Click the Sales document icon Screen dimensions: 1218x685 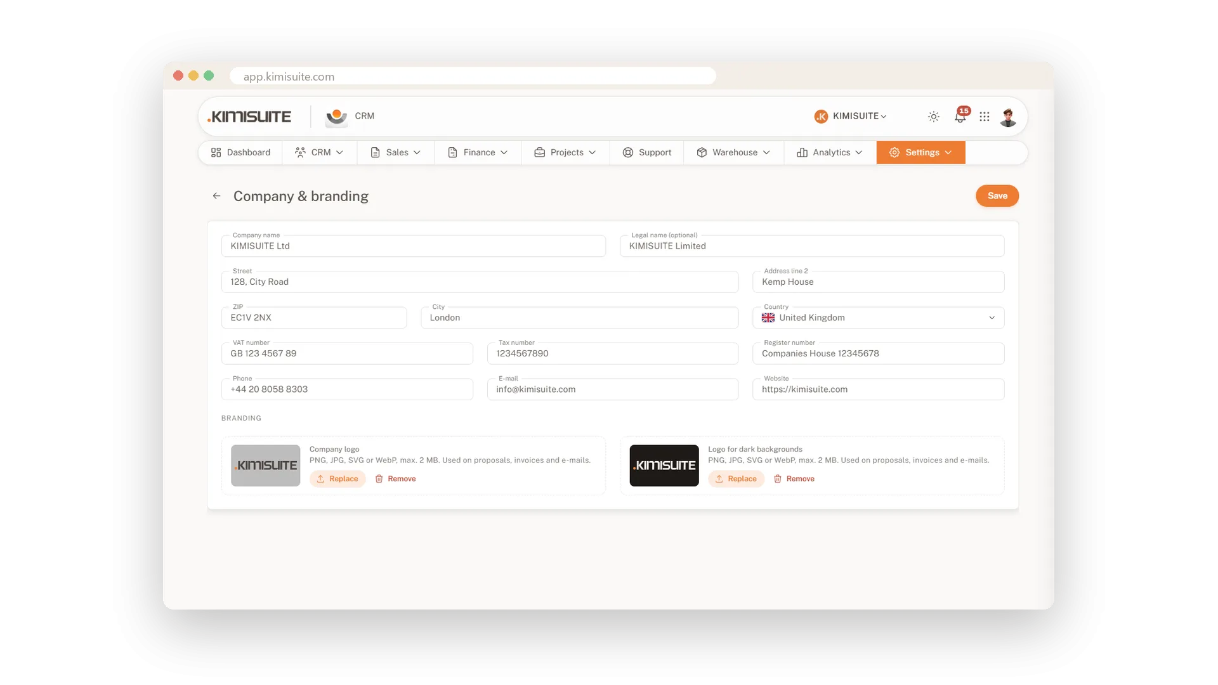click(x=376, y=152)
